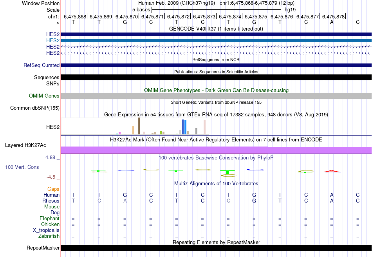This screenshot has width=372, height=257.
Task: Click the red A logo in PhyloP track
Action: coord(332,171)
